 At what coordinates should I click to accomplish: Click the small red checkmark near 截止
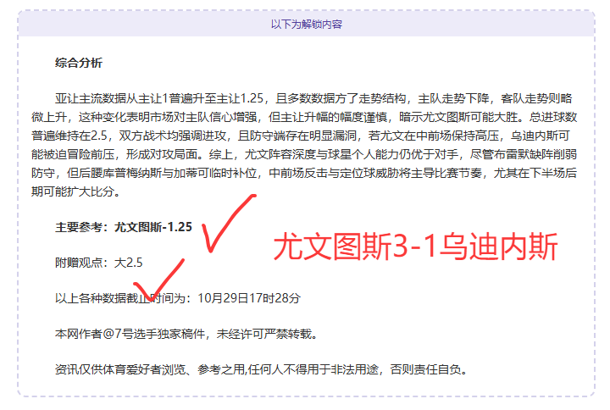coord(159,284)
